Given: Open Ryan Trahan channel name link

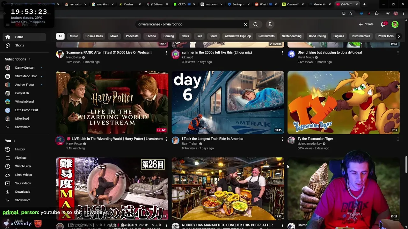Looking at the screenshot, I should [190, 144].
